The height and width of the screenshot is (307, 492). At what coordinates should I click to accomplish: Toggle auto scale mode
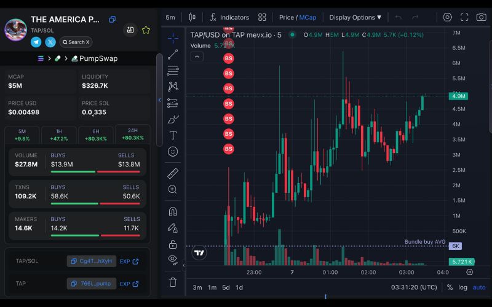coord(479,287)
